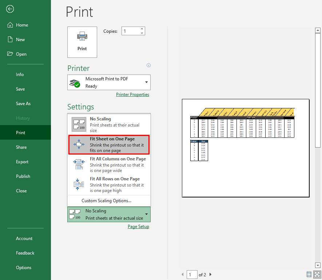Select Export from the sidebar
The height and width of the screenshot is (280, 322).
pos(23,161)
